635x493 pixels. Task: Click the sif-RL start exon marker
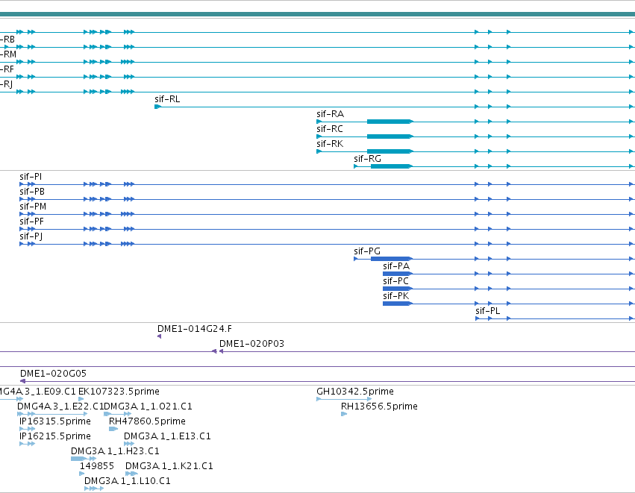click(157, 107)
